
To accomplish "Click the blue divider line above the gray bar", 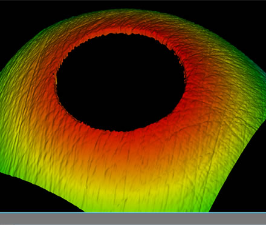I will coord(133,212).
